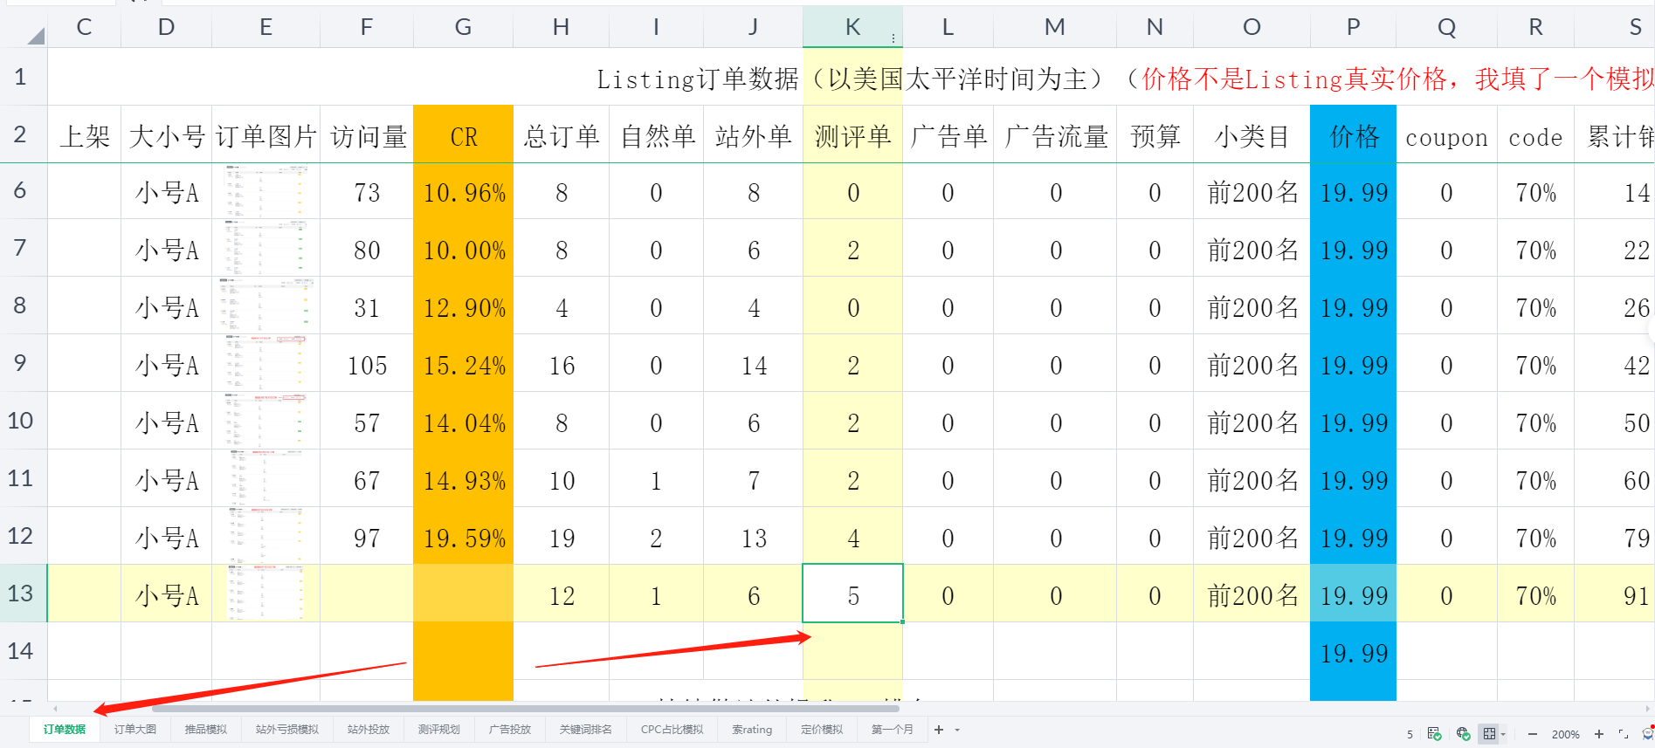Click the zoom in plus icon

pyautogui.click(x=1599, y=734)
